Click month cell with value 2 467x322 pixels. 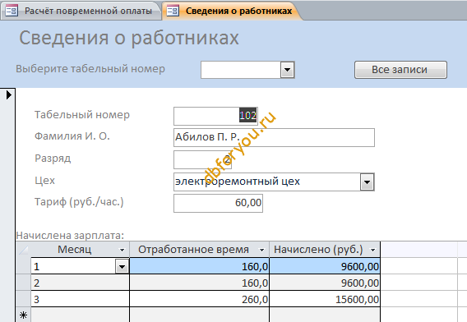(80, 283)
